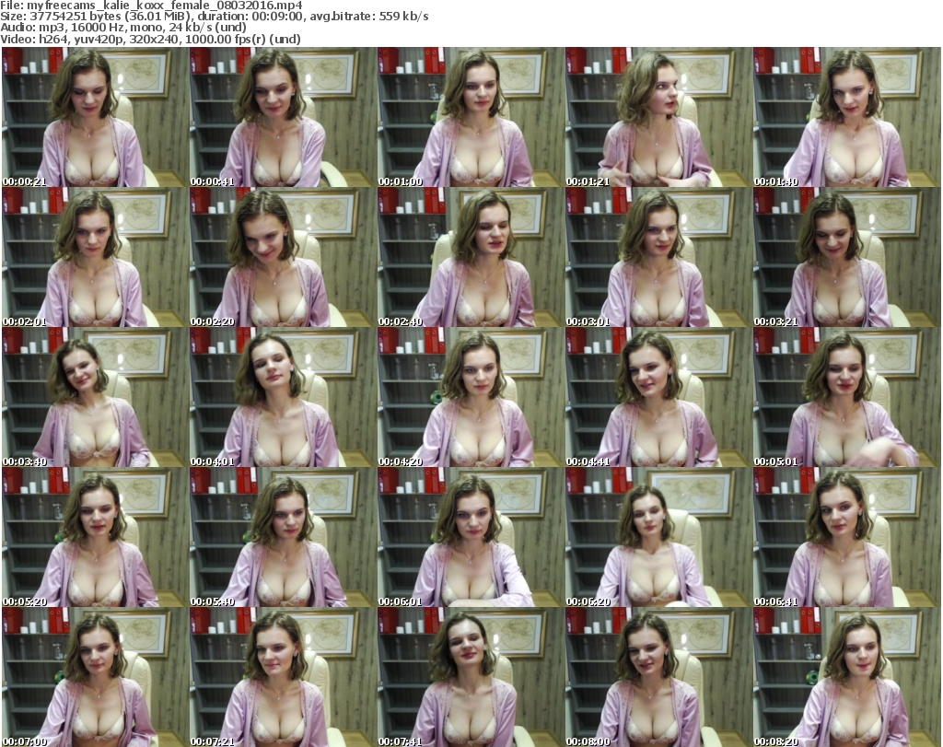Open the frame at 00:02:40
This screenshot has height=747, width=943.
tap(471, 258)
